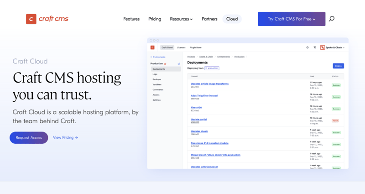Open the Features menu item

pyautogui.click(x=131, y=19)
